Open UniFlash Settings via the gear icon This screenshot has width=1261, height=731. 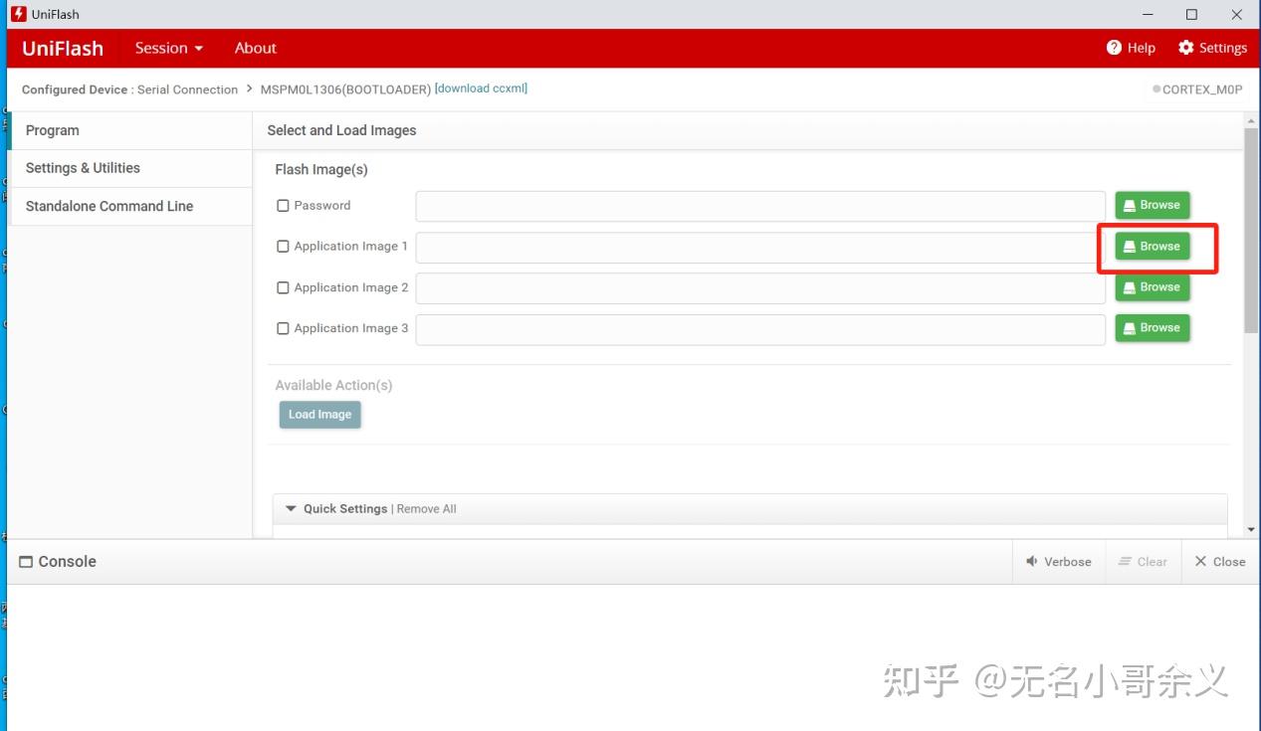click(x=1186, y=47)
